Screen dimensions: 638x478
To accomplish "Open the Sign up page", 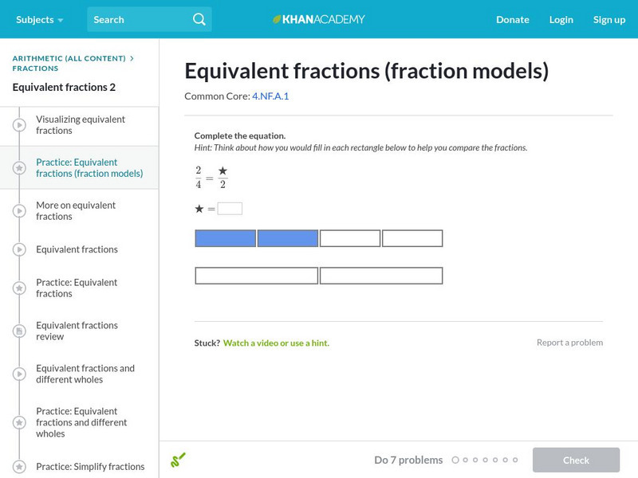I will point(608,19).
